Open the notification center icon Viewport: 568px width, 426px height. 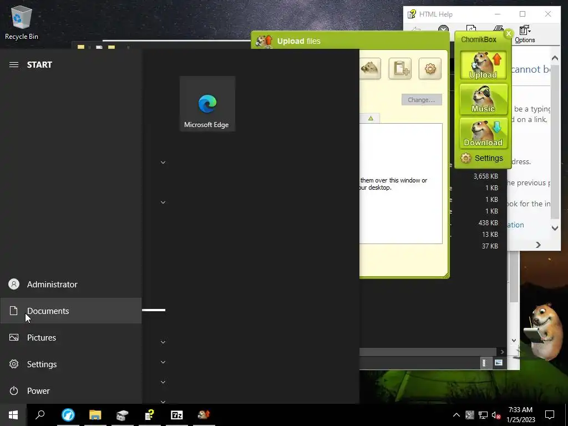[550, 415]
